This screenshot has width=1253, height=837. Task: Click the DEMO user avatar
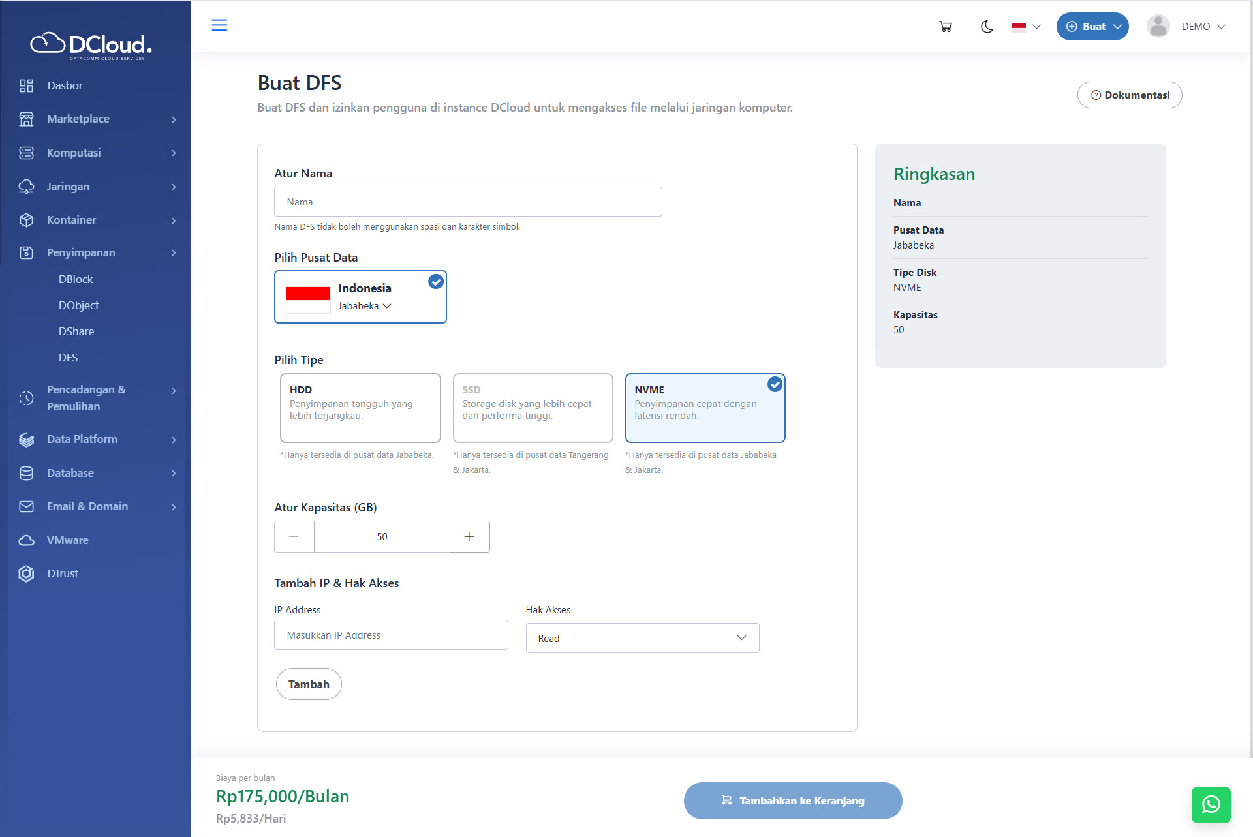coord(1158,27)
